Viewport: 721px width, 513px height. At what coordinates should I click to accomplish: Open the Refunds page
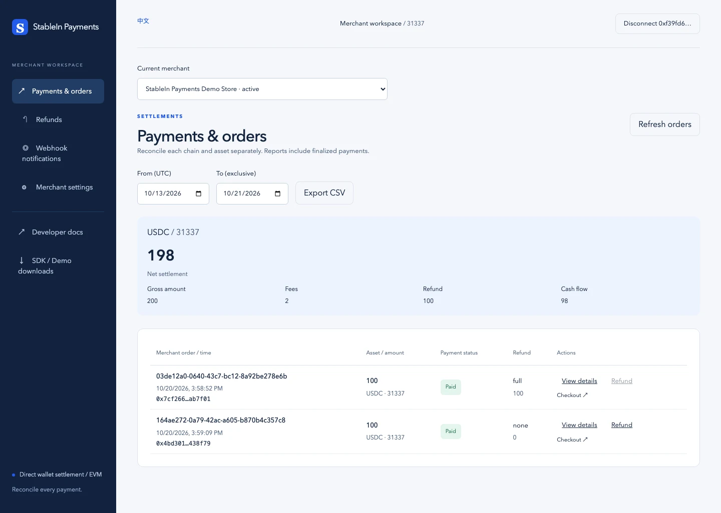(x=58, y=120)
